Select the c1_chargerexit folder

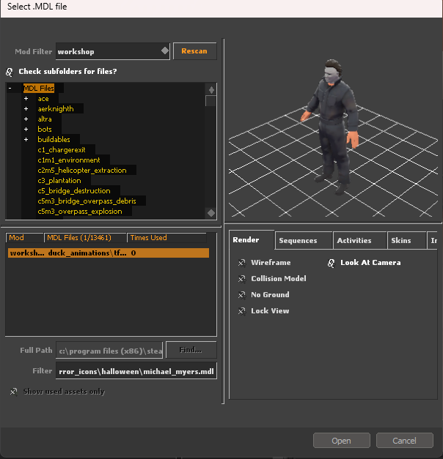[62, 150]
